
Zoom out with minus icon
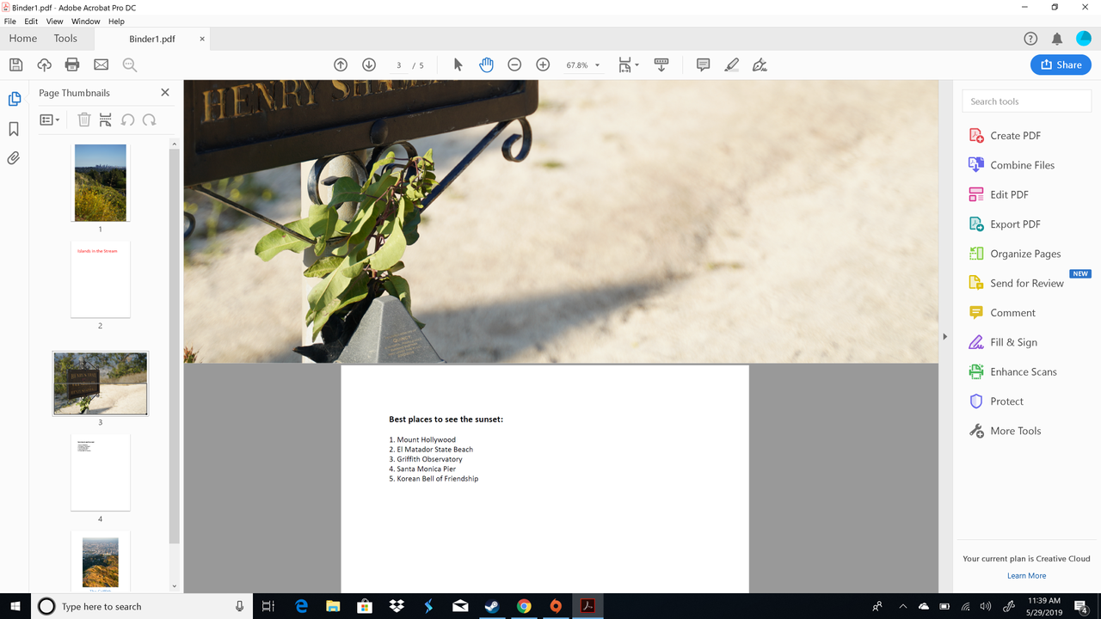coord(514,64)
